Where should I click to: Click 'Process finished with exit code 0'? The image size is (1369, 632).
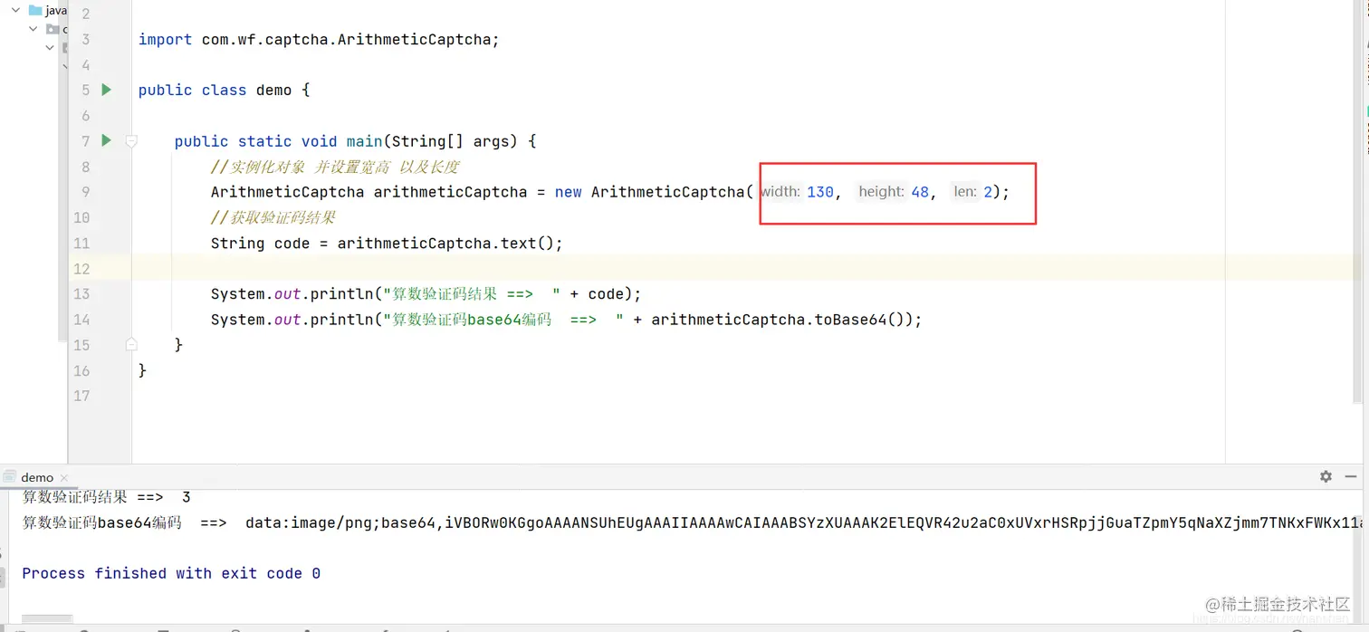171,573
